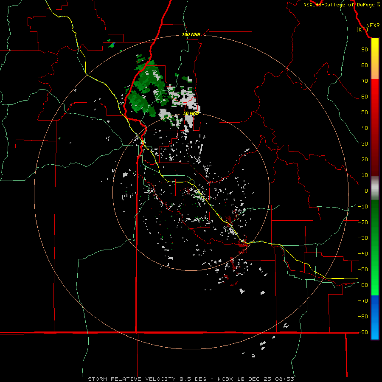
Task: Click the -10 knot color scale label
Action: tap(363, 207)
